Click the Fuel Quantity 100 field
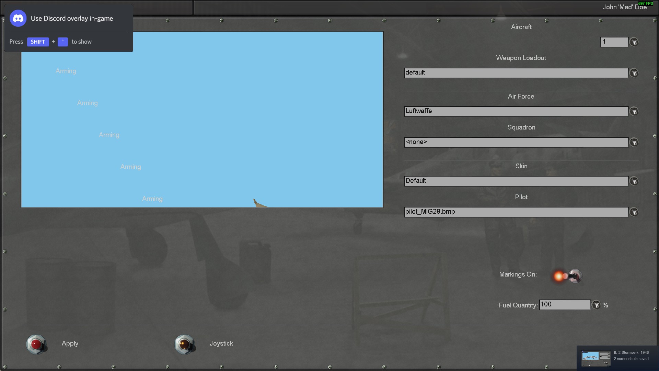This screenshot has height=371, width=659. coord(565,305)
